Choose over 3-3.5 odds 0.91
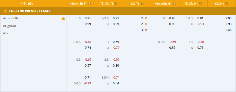The height and width of the screenshot is (92, 236). point(116,18)
